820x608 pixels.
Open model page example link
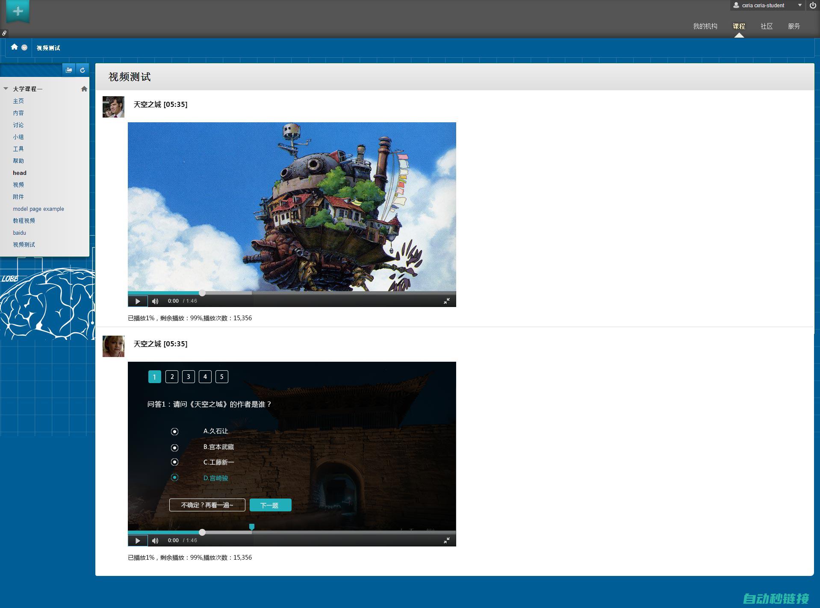pyautogui.click(x=38, y=209)
